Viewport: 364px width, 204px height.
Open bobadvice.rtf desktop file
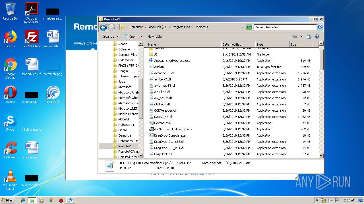click(x=32, y=67)
